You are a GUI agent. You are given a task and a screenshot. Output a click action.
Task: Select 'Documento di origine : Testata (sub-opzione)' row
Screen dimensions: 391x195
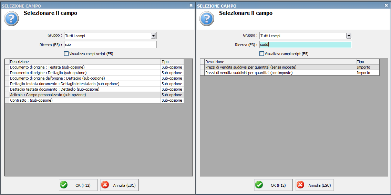point(94,67)
